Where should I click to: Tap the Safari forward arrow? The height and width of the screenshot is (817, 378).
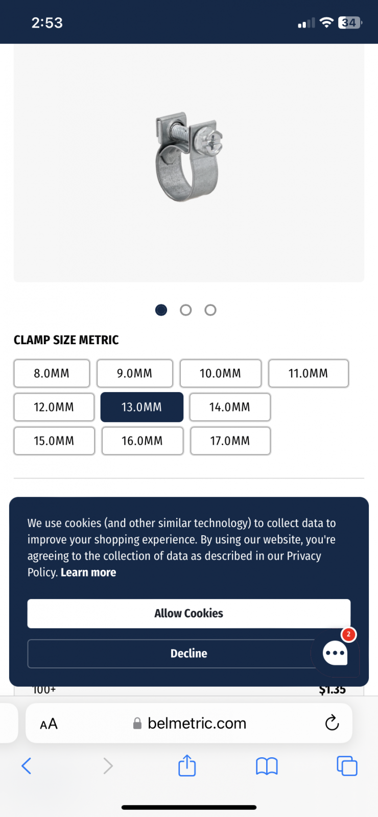[108, 765]
